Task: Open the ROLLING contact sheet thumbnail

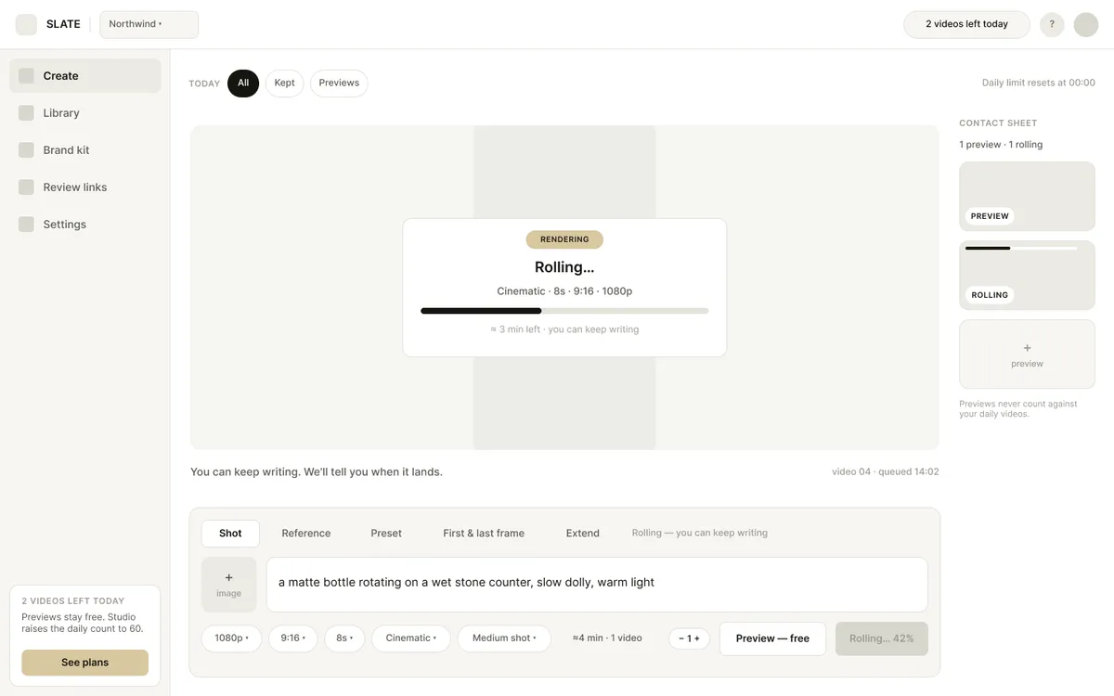Action: [x=1027, y=276]
